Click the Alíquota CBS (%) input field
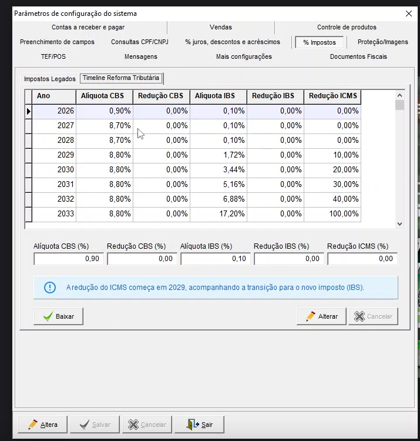 pos(69,259)
